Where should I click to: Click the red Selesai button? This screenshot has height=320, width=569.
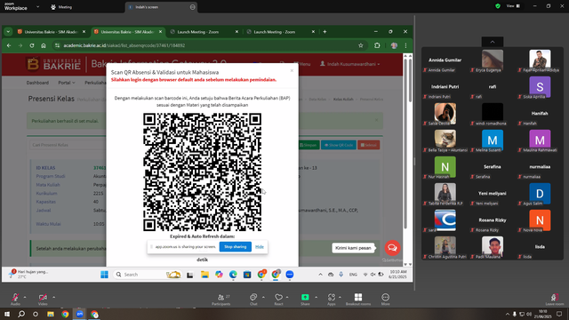[368, 145]
